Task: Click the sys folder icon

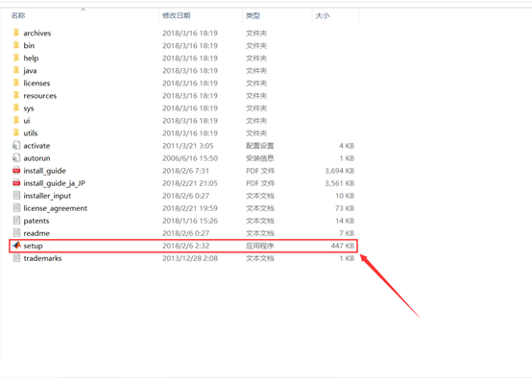Action: coord(16,107)
